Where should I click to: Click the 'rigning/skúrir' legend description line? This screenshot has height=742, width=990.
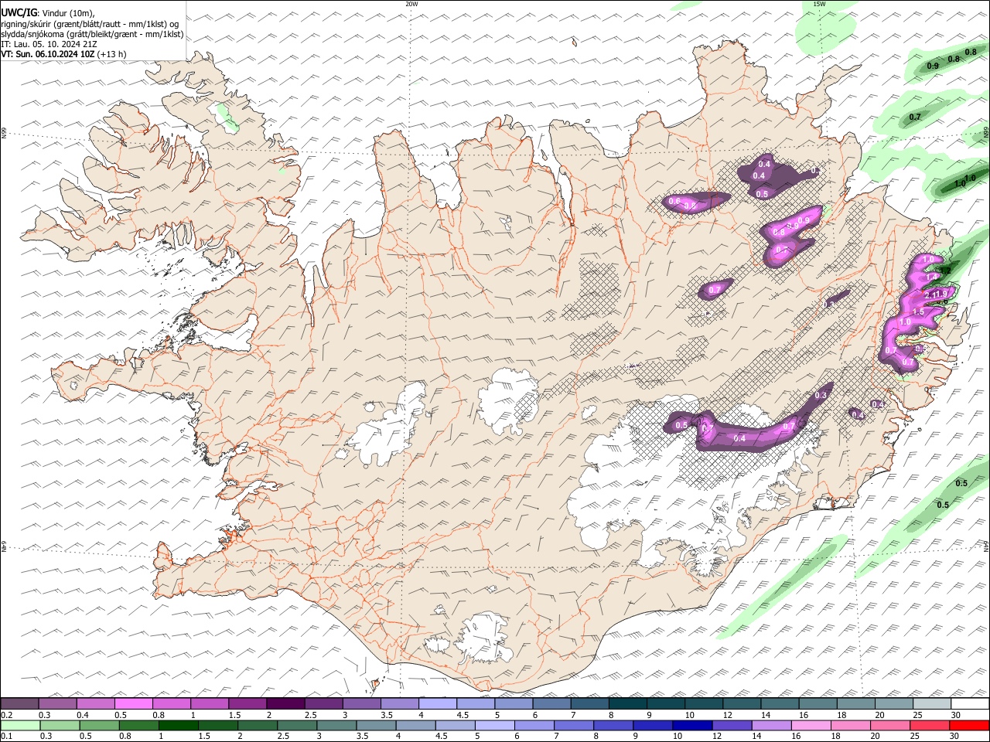pyautogui.click(x=89, y=23)
